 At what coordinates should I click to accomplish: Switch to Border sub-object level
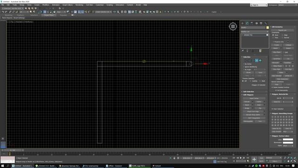pos(253,61)
